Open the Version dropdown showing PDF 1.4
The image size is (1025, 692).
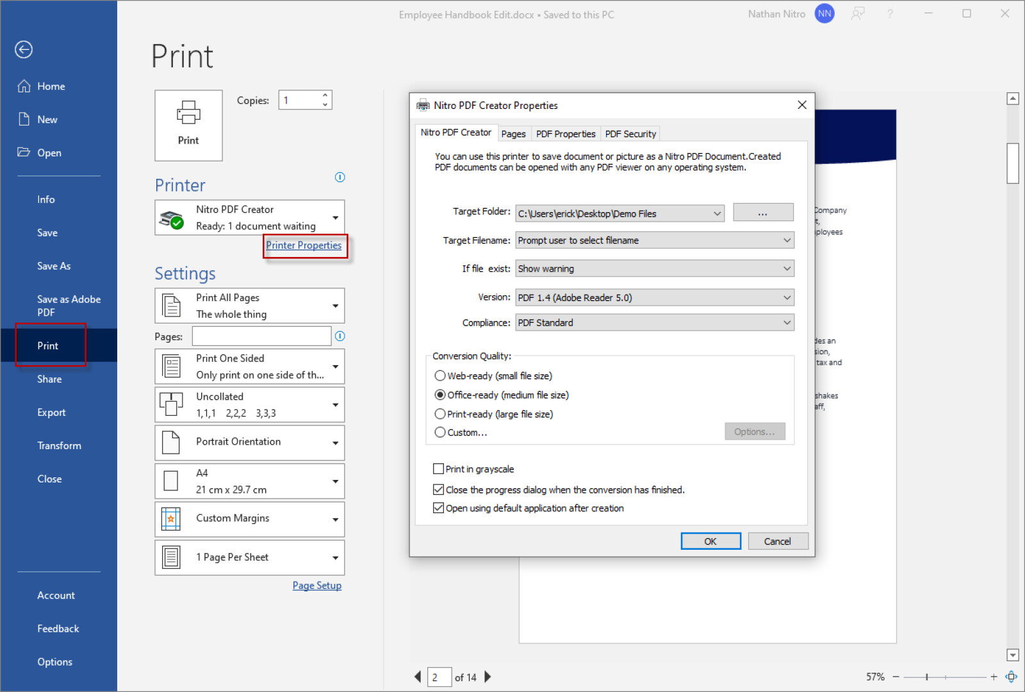(787, 297)
